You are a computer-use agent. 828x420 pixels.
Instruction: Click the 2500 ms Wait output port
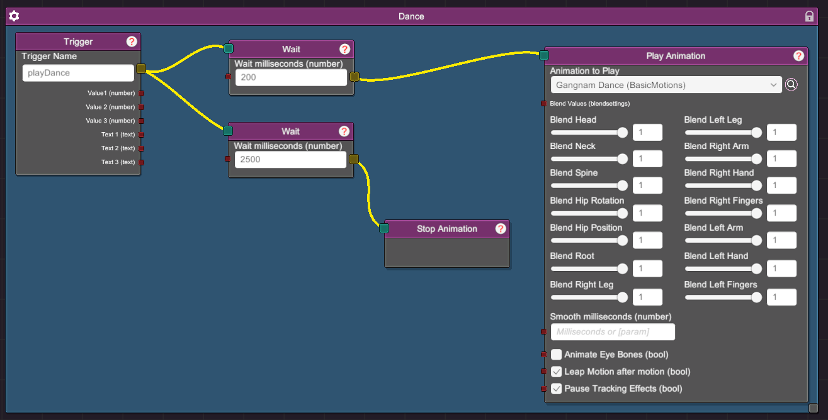(x=354, y=159)
